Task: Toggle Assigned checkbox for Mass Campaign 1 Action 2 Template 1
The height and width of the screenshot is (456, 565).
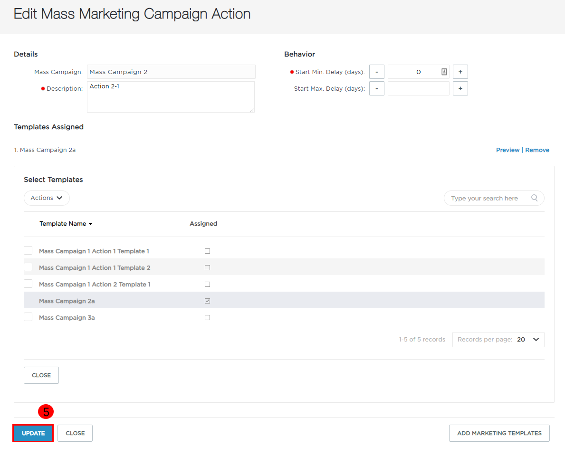Action: 207,284
